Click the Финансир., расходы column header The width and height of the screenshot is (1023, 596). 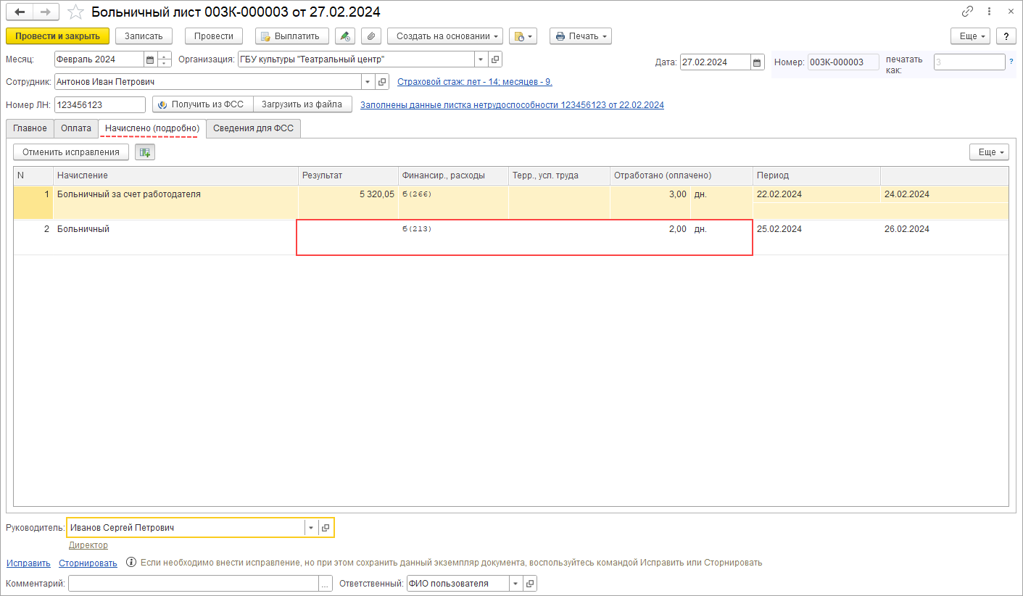coord(453,175)
